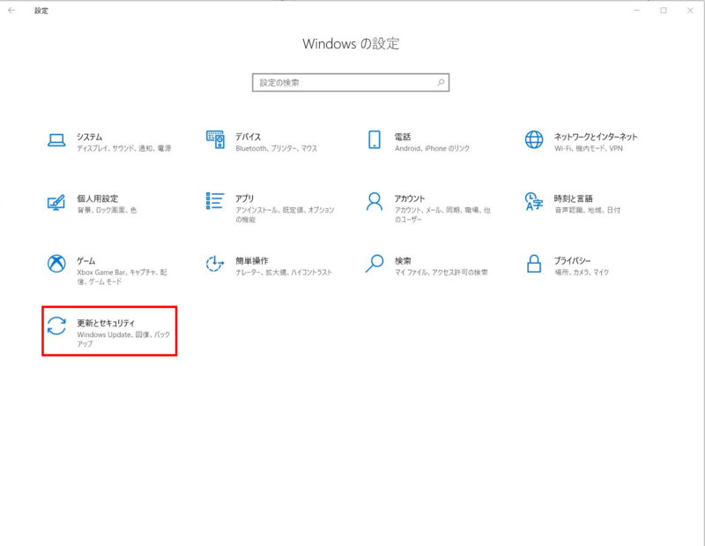
Task: Select the アカウント person icon
Action: point(374,201)
